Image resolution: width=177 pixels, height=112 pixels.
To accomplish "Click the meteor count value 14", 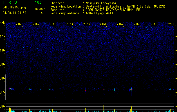I will pyautogui.click(x=41, y=13).
